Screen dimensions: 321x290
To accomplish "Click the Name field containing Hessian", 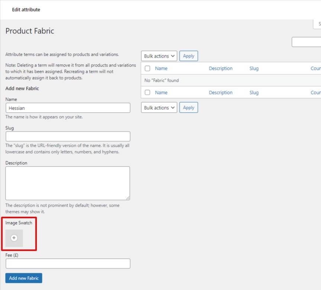I will point(68,107).
